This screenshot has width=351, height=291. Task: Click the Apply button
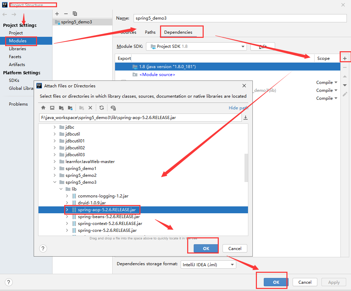(334, 282)
